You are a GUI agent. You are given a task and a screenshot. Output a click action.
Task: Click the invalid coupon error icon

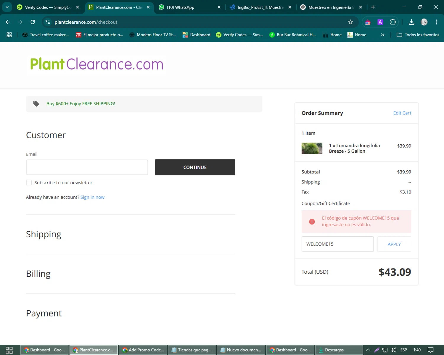click(312, 222)
